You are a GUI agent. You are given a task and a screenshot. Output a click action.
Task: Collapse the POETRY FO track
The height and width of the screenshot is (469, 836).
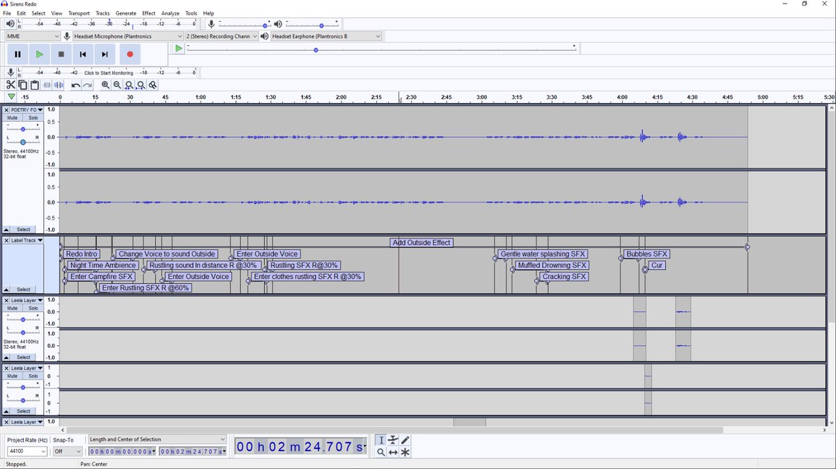pyautogui.click(x=7, y=230)
